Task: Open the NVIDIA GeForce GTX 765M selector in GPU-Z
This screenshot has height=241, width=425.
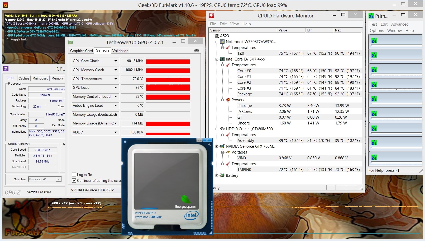Action: click(x=95, y=190)
